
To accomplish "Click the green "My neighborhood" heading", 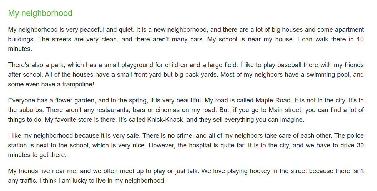I will pyautogui.click(x=40, y=14).
